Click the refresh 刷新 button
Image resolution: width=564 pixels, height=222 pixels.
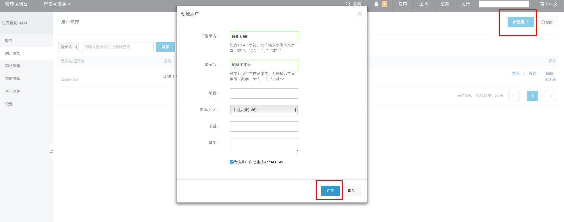[547, 22]
